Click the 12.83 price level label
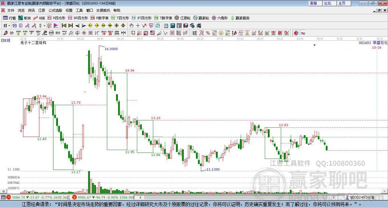Screen dimensions: 388x208 tap(283, 125)
